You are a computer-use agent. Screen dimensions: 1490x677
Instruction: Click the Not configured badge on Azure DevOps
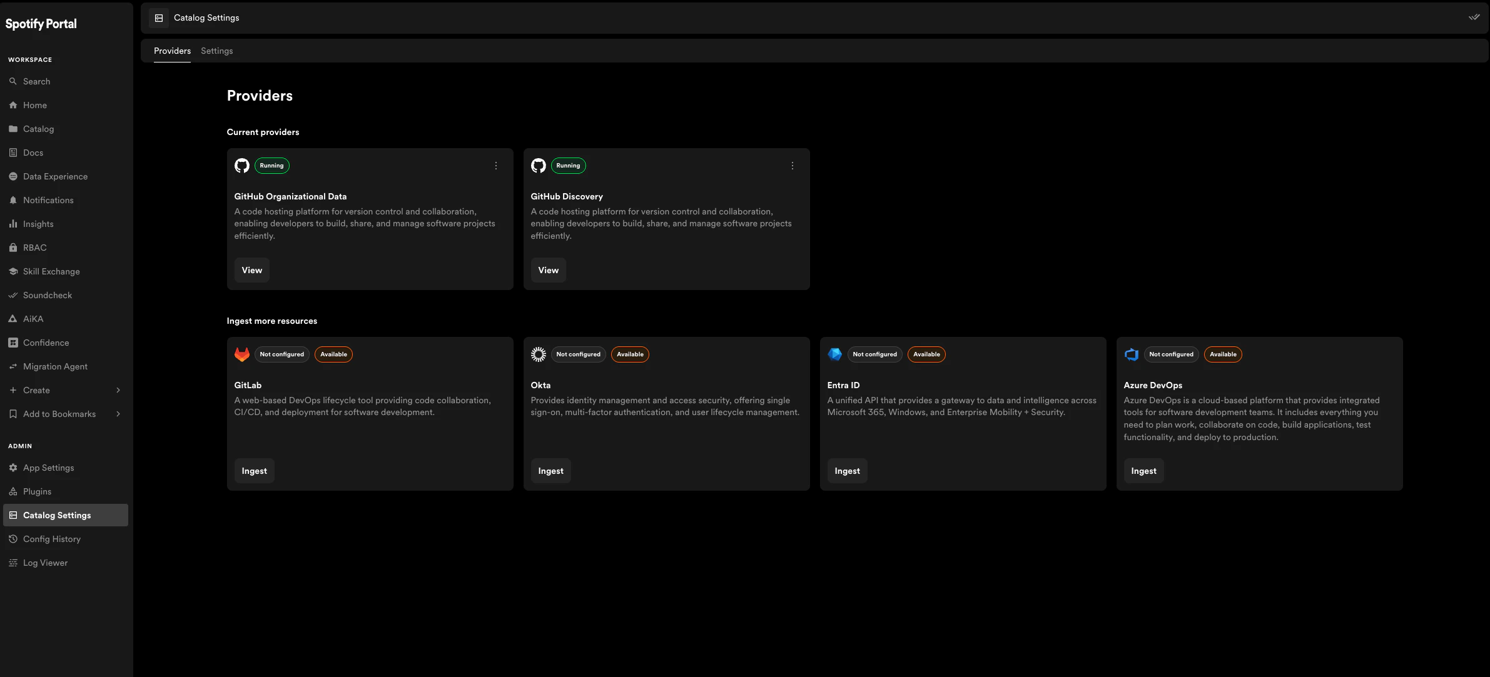1172,354
